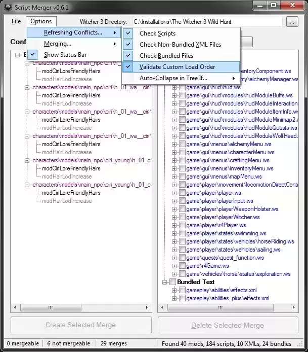Image resolution: width=308 pixels, height=352 pixels.
Task: Click the Create Selected Merge button
Action: [x=81, y=325]
